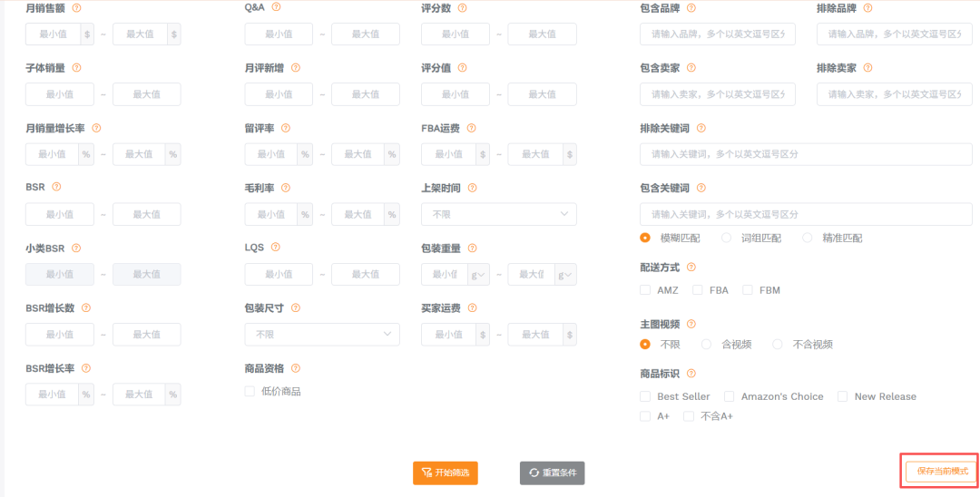Click 买家运费 minimum value field
The width and height of the screenshot is (980, 497).
[449, 335]
